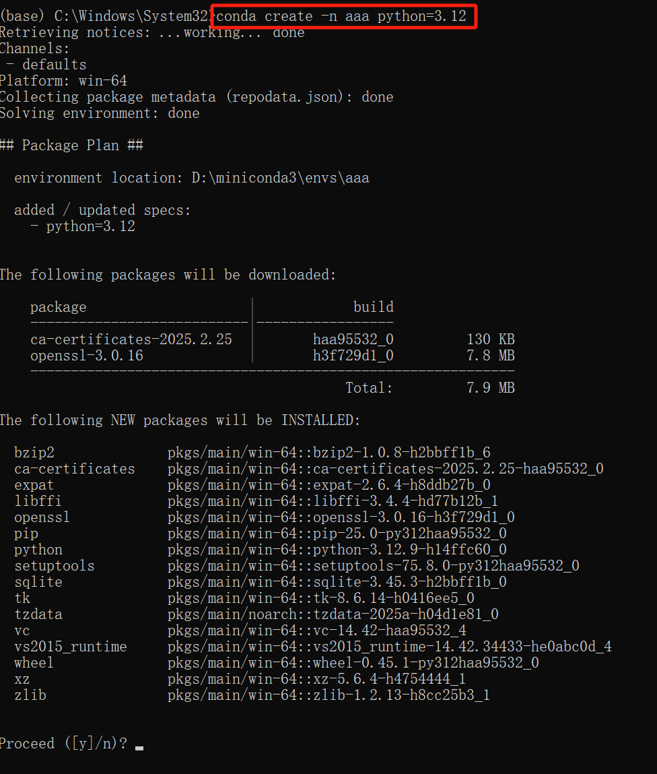
Task: Click the "Platform: win-64" line
Action: point(63,81)
